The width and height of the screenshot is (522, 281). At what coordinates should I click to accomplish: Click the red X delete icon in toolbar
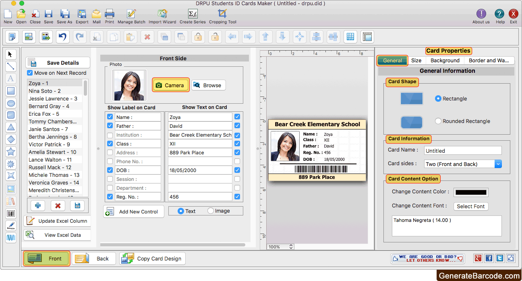point(147,37)
